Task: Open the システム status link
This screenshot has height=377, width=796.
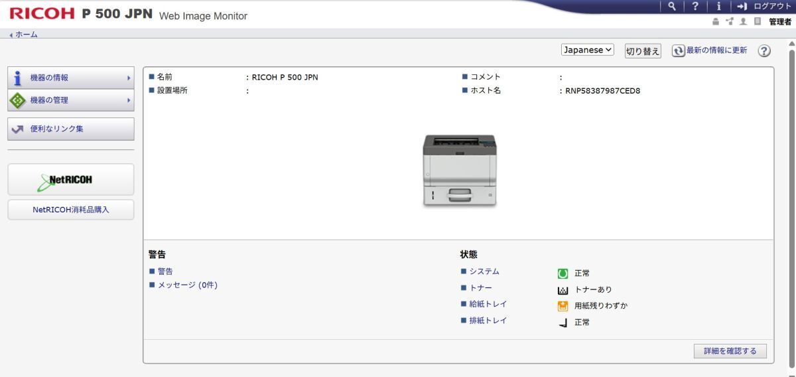Action: 484,271
